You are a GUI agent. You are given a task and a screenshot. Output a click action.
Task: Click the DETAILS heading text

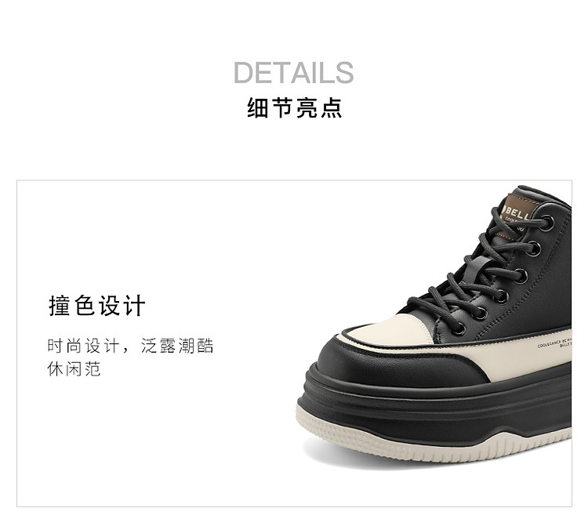(x=294, y=72)
